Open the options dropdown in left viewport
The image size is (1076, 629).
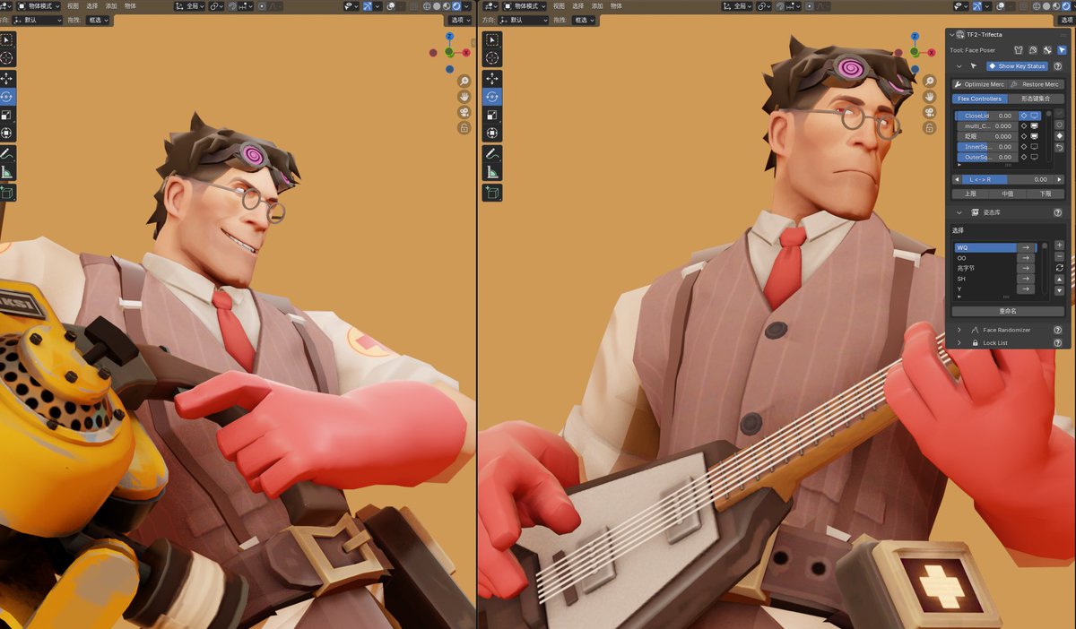tap(461, 20)
